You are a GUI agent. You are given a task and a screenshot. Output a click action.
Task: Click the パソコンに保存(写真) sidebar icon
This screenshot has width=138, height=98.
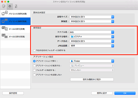click(5, 21)
